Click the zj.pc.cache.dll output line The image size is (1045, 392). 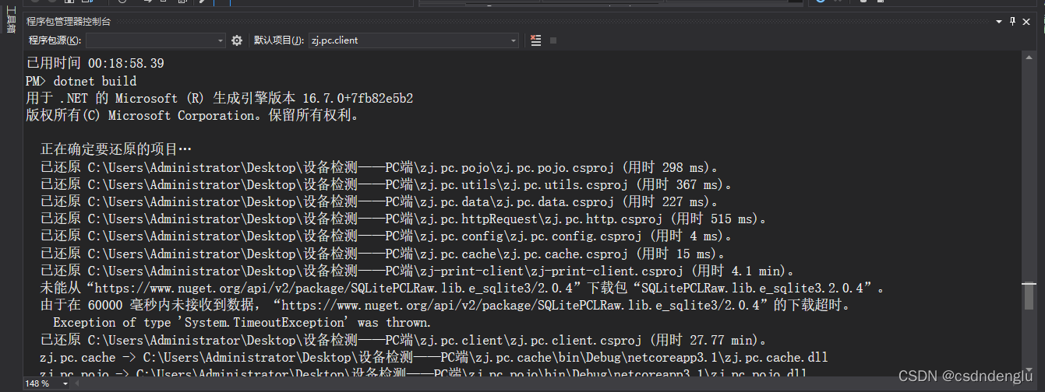(433, 357)
